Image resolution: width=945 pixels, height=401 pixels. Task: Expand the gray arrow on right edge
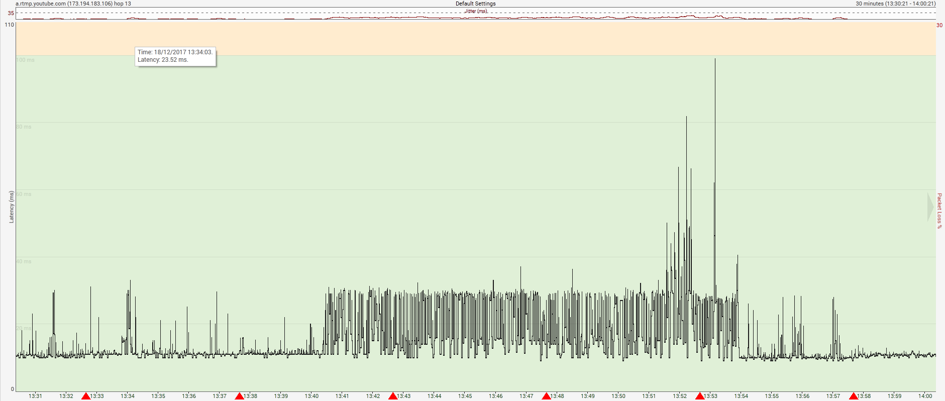930,207
